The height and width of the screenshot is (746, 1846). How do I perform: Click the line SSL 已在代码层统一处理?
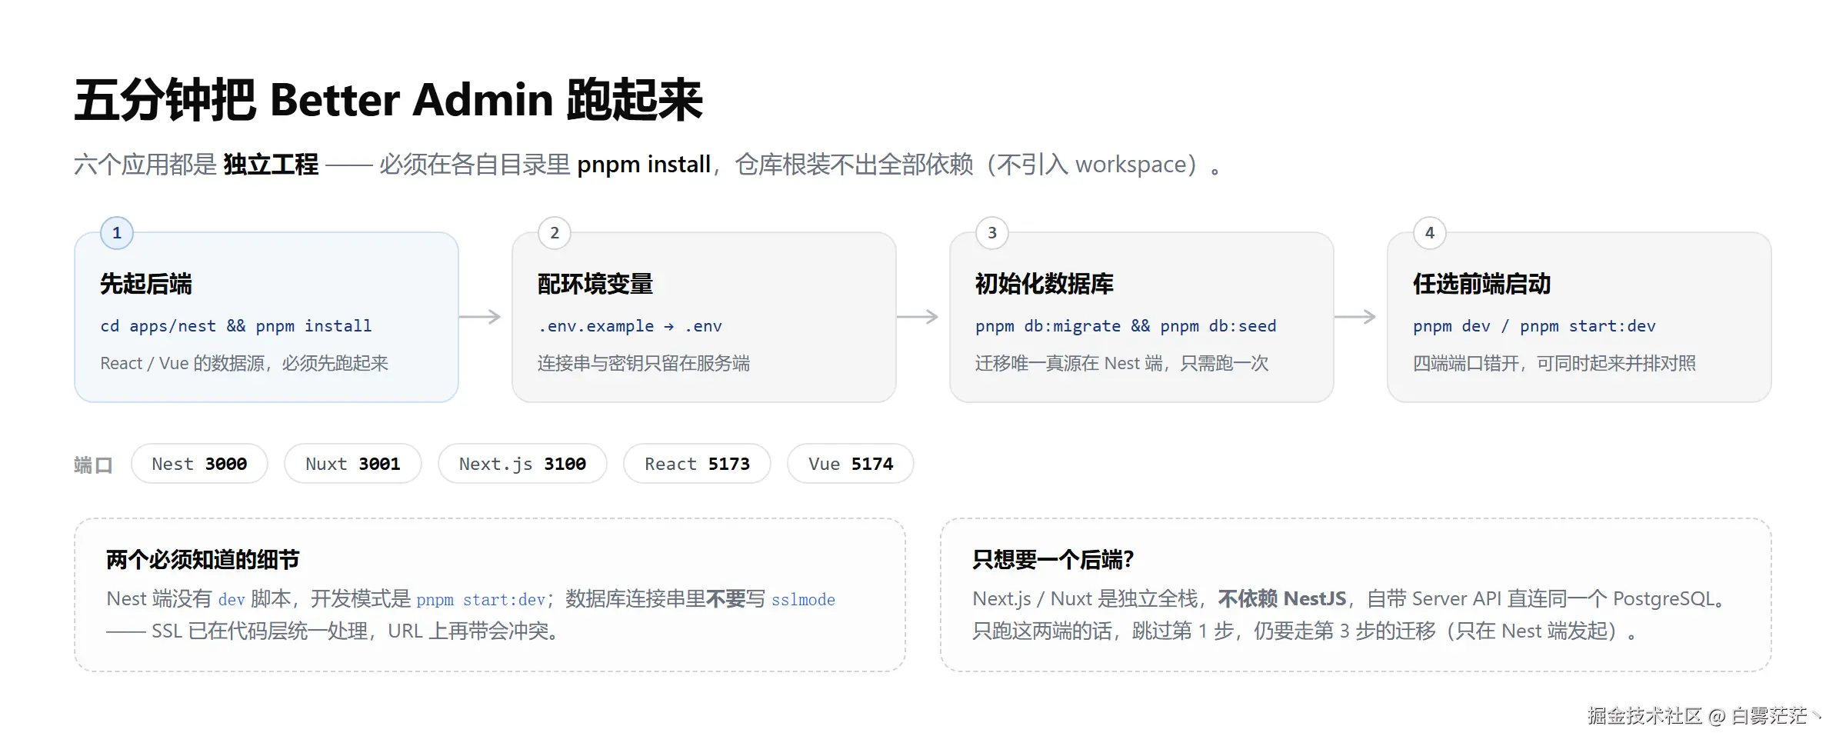click(x=263, y=631)
